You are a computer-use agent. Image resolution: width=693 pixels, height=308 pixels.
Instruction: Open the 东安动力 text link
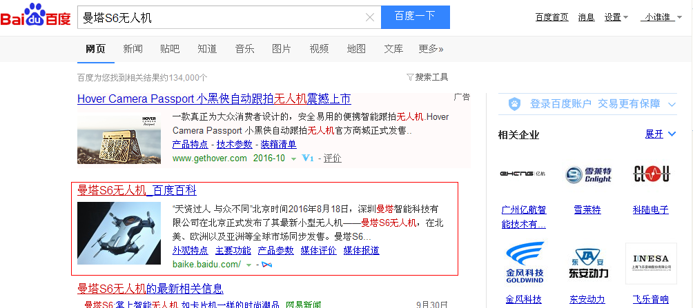587,300
